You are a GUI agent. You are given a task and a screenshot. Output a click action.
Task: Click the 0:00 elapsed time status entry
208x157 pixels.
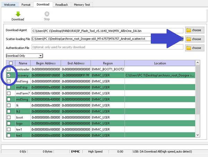click(x=120, y=151)
